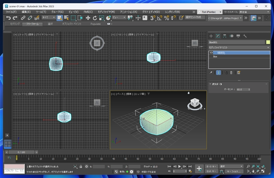Open the Display command panel tab
This screenshot has width=274, height=178.
(238, 36)
